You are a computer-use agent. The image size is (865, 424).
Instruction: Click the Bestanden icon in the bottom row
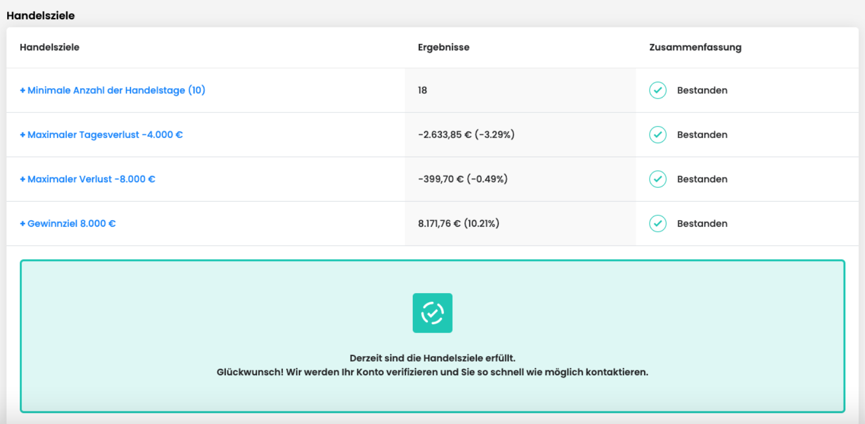coord(657,223)
